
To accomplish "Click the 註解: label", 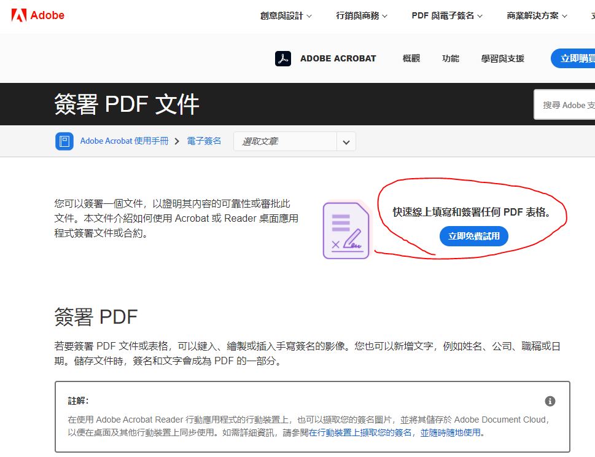I will pyautogui.click(x=78, y=401).
